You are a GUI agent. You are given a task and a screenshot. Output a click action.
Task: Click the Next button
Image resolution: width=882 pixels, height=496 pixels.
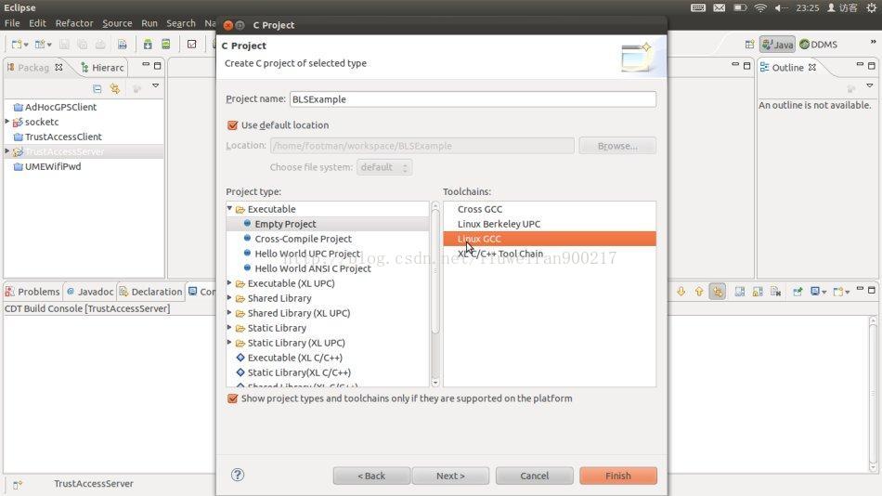[450, 476]
